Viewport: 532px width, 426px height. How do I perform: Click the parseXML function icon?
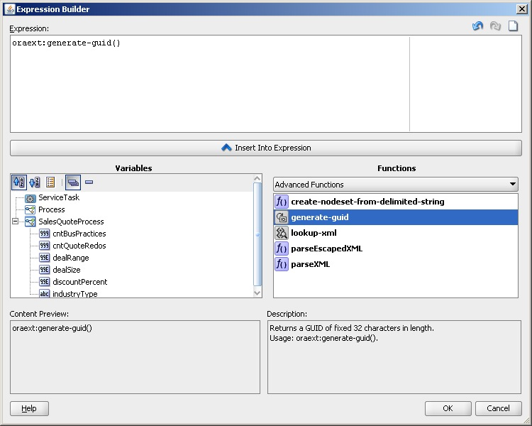click(x=282, y=264)
